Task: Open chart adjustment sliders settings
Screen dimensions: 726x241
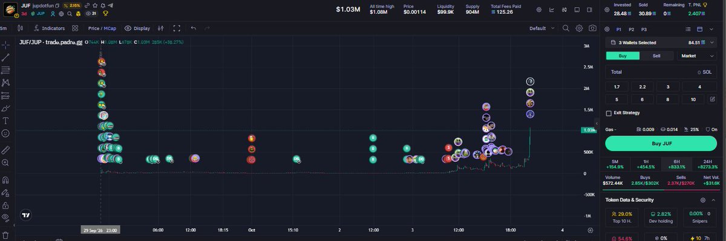Action: coord(160,28)
